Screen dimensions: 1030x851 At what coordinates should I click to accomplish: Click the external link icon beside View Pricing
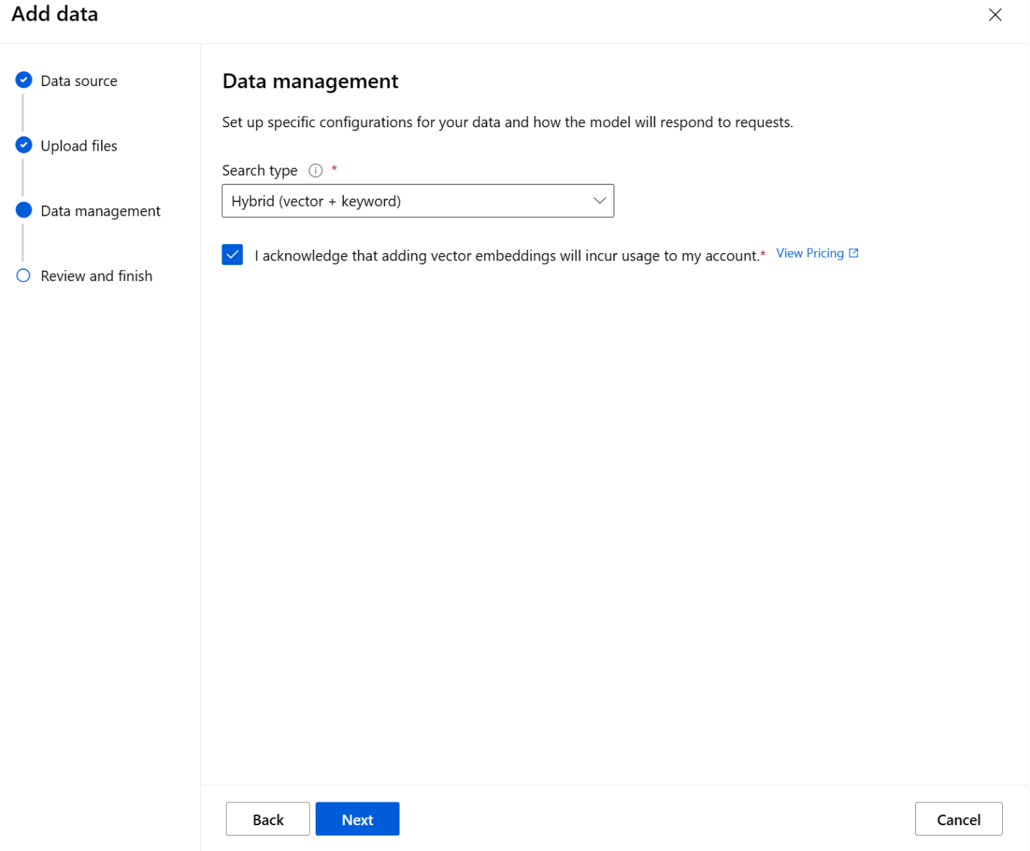click(853, 253)
